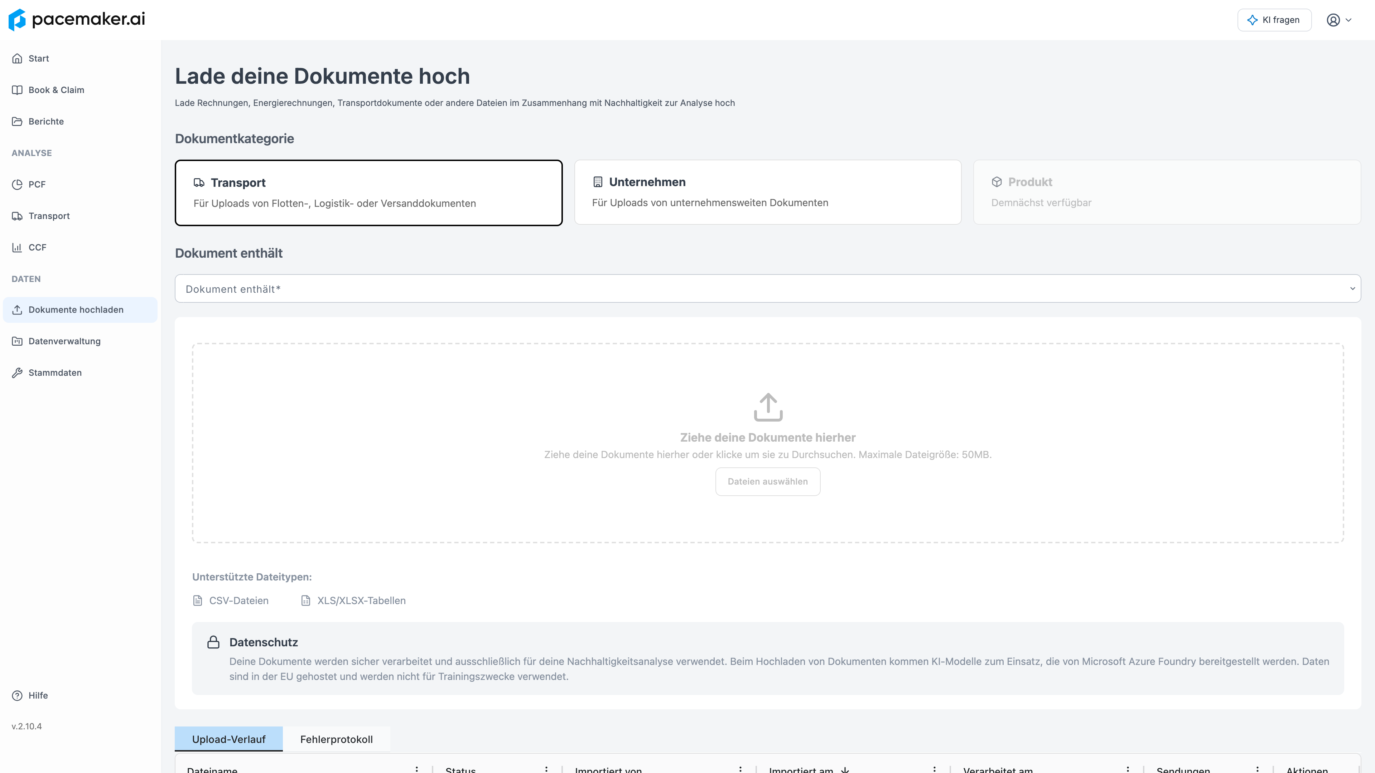Click the KI fragen button

(1274, 20)
